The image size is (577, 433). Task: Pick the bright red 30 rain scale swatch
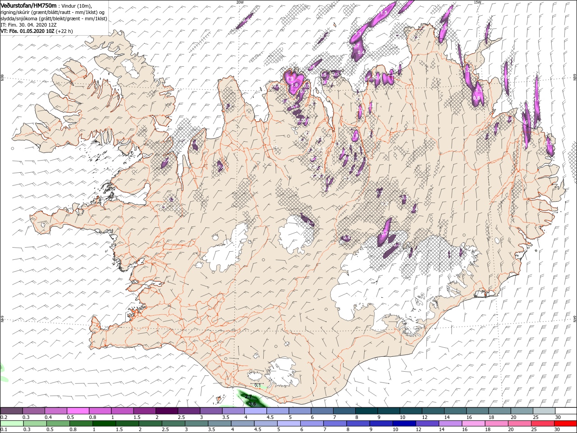pyautogui.click(x=565, y=423)
